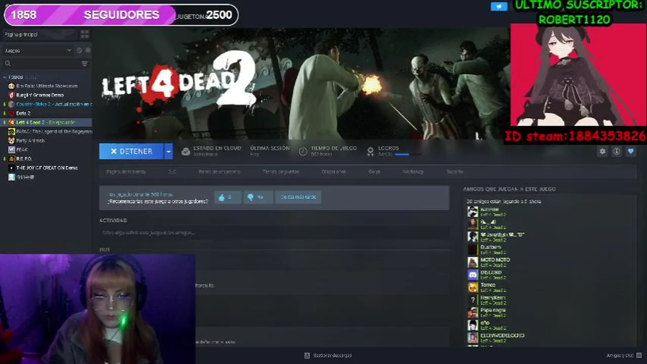Image resolution: width=647 pixels, height=364 pixels.
Task: Click the R.E.P.O. game icon
Action: point(12,159)
